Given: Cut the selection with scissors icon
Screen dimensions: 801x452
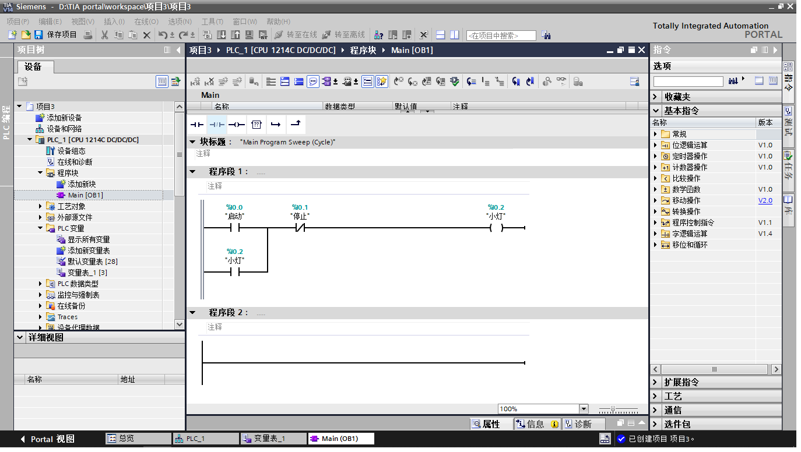Looking at the screenshot, I should (x=104, y=35).
